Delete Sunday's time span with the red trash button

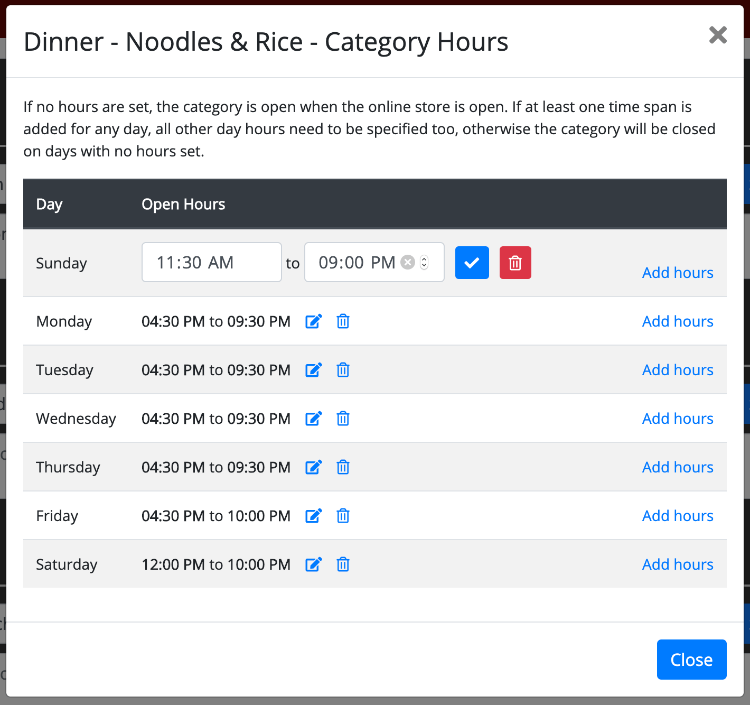pyautogui.click(x=515, y=262)
